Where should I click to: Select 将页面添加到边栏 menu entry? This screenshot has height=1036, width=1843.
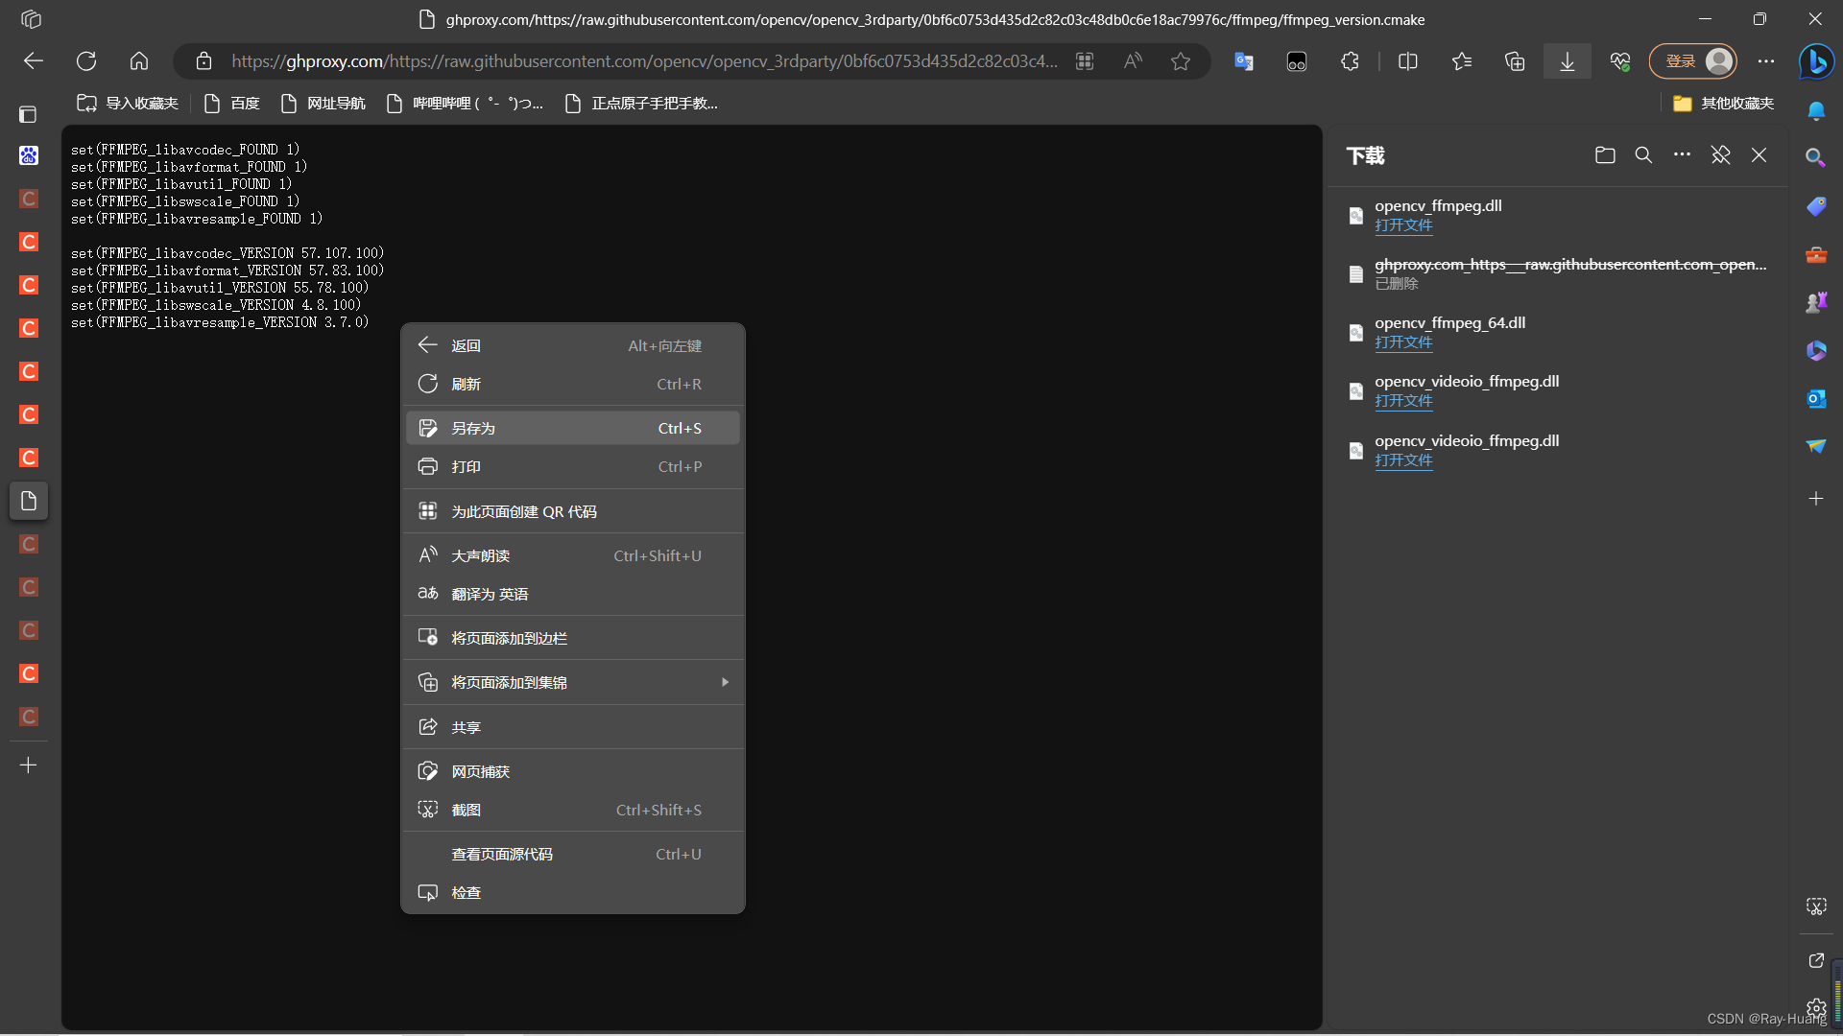pos(572,638)
